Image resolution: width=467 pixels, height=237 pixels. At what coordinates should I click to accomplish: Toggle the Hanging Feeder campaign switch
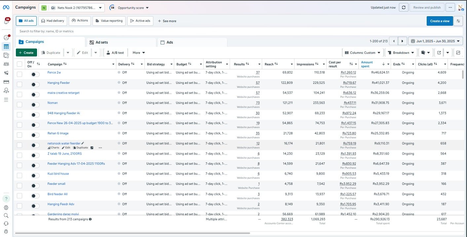point(35,85)
